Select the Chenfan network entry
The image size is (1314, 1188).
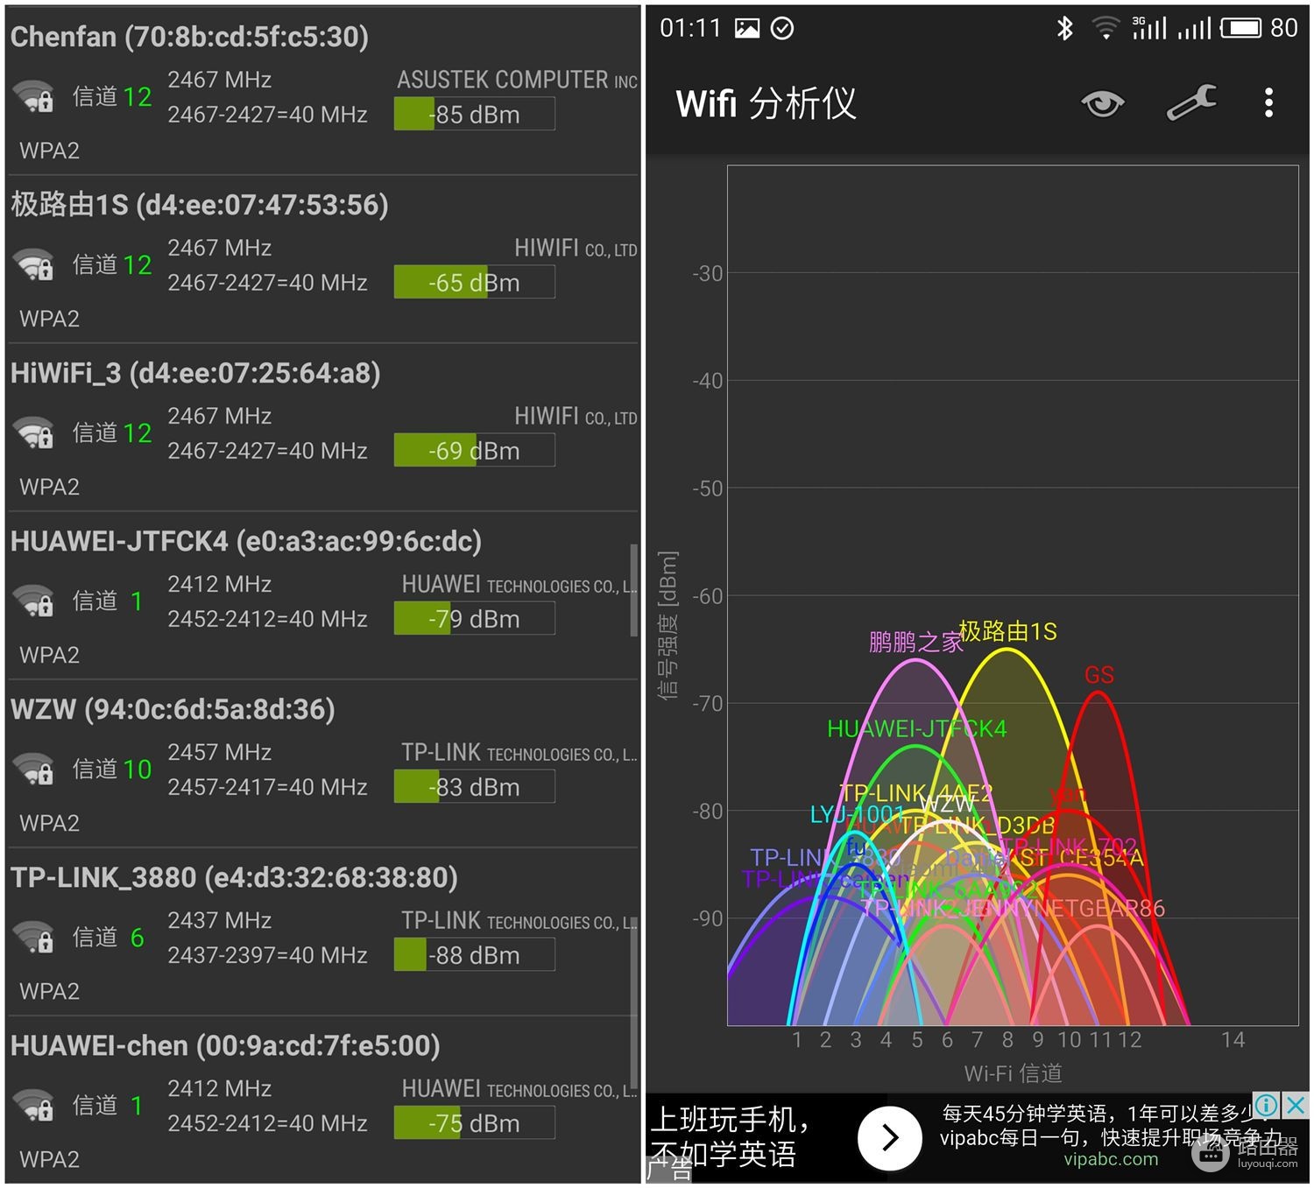(x=322, y=91)
